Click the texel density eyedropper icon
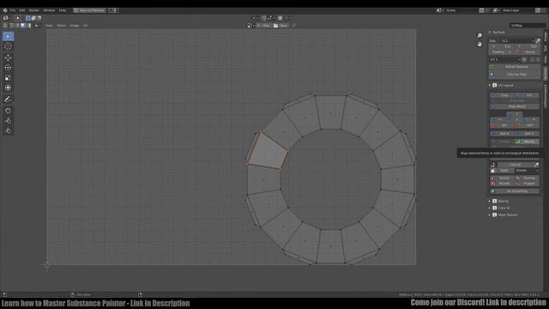 click(536, 165)
